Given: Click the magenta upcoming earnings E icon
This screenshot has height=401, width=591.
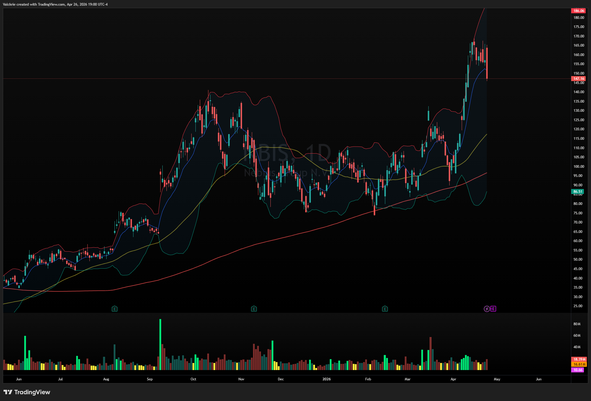Looking at the screenshot, I should 493,309.
